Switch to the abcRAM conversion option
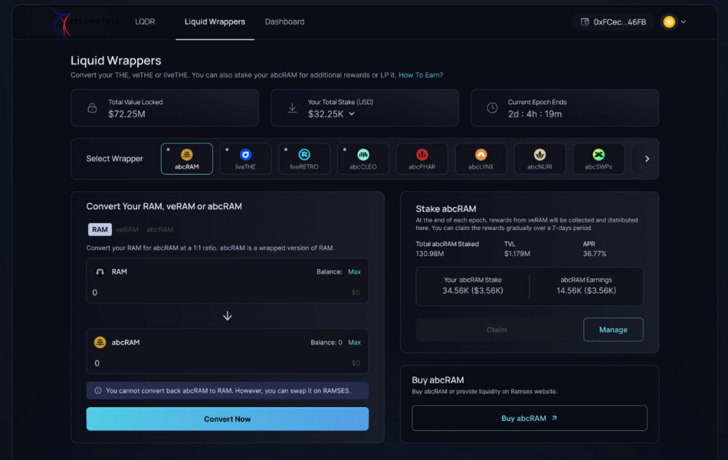Viewport: 728px width, 460px height. (x=159, y=228)
